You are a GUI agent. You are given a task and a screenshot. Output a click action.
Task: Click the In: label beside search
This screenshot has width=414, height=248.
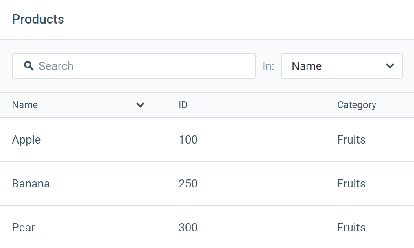268,66
